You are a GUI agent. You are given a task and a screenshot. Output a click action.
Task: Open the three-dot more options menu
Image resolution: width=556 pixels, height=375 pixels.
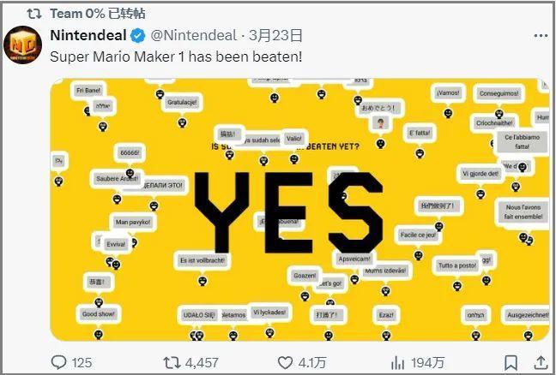pos(540,36)
